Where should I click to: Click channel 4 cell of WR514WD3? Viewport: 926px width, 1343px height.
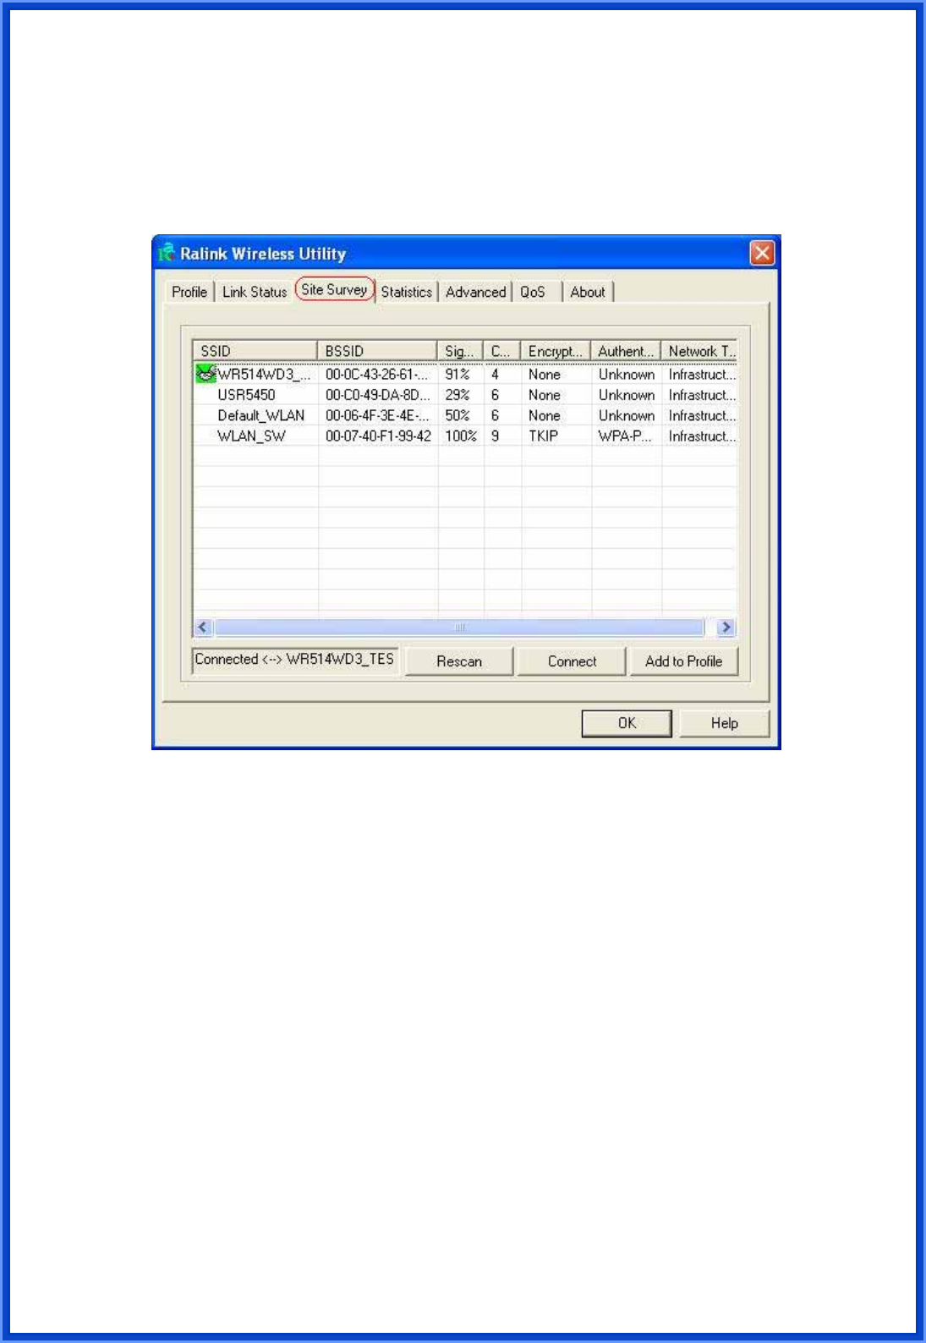pyautogui.click(x=495, y=374)
